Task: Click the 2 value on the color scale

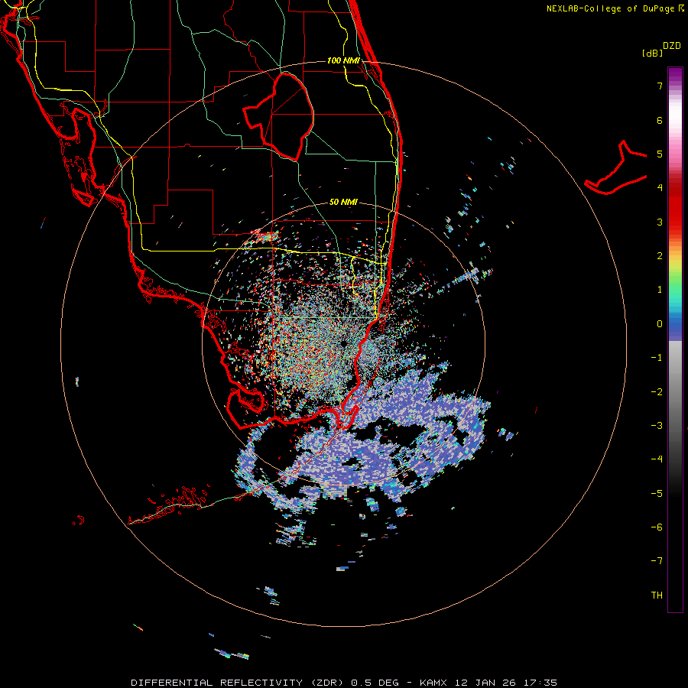Action: (x=660, y=256)
